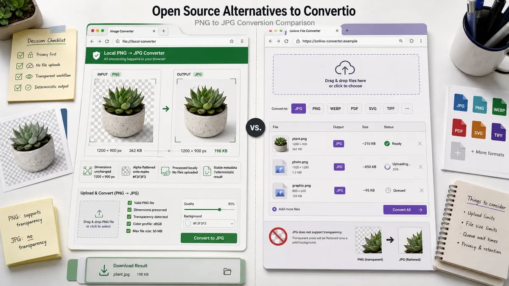Go forward in Image Converter browser window

pos(99,42)
